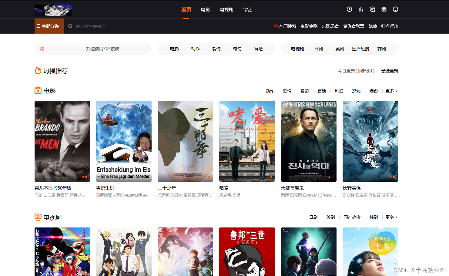Image resolution: width=449 pixels, height=276 pixels.
Task: Click the 欢迎使用XXX模板 announcement text
Action: 102,49
